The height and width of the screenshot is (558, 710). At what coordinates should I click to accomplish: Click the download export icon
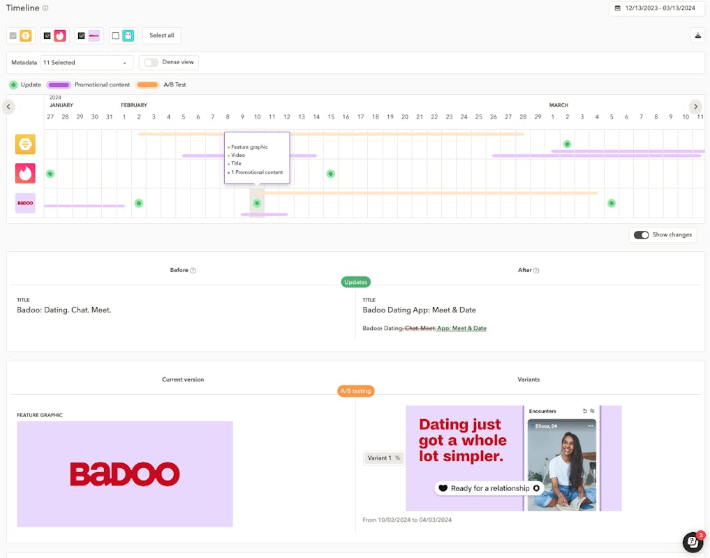click(697, 36)
